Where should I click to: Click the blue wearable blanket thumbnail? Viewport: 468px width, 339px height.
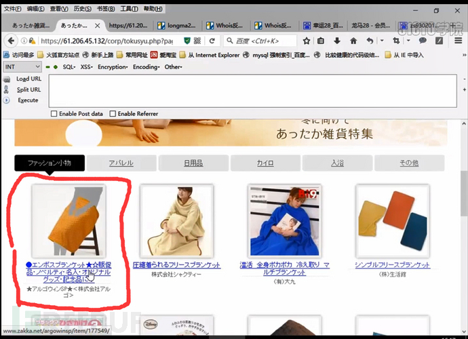pyautogui.click(x=285, y=221)
